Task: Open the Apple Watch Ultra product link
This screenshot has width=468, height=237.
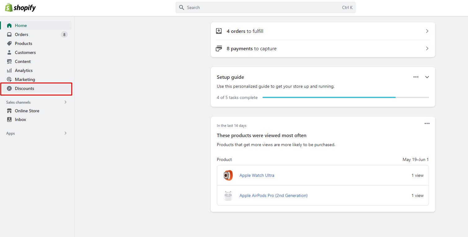Action: coord(257,175)
